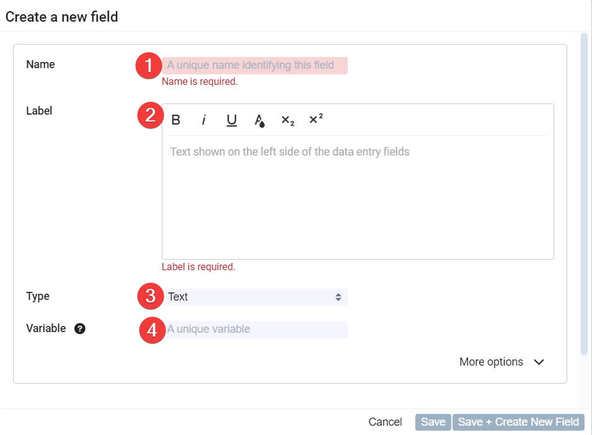Click Save + Create New Field

coord(518,422)
